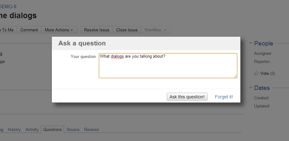Focus the Your question text area
This screenshot has width=289, height=141.
(x=168, y=65)
